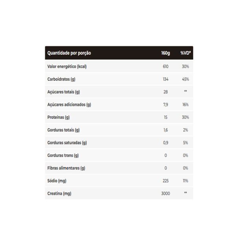This screenshot has width=236, height=236.
Task: Click the 610 kcal value
Action: coord(166,66)
